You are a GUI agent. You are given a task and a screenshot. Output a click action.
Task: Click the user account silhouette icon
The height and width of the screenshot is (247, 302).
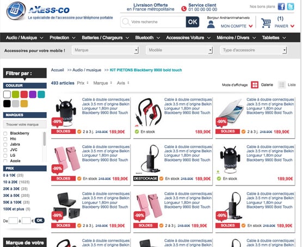pos(211,24)
